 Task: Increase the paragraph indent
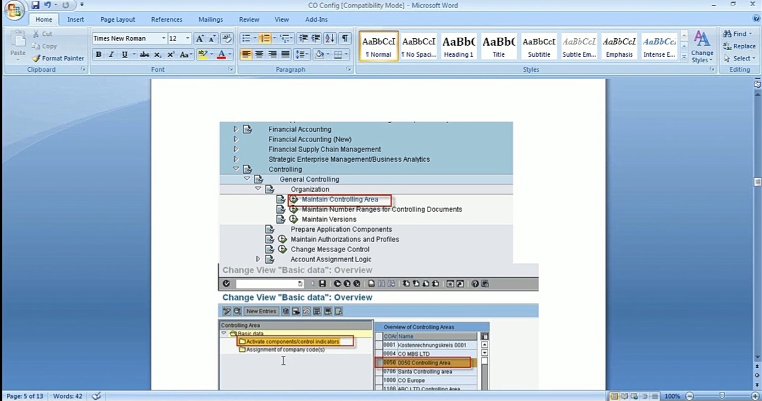point(315,38)
